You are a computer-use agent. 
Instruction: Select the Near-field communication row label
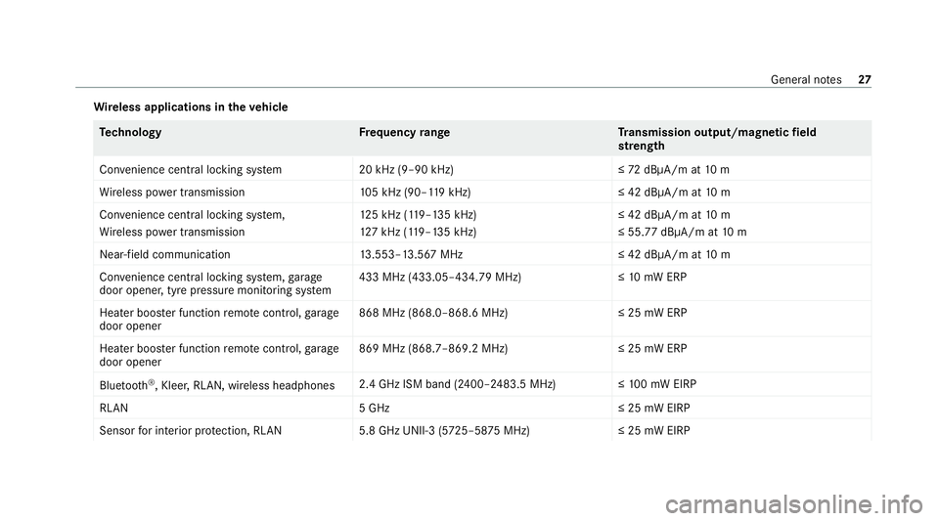click(164, 254)
